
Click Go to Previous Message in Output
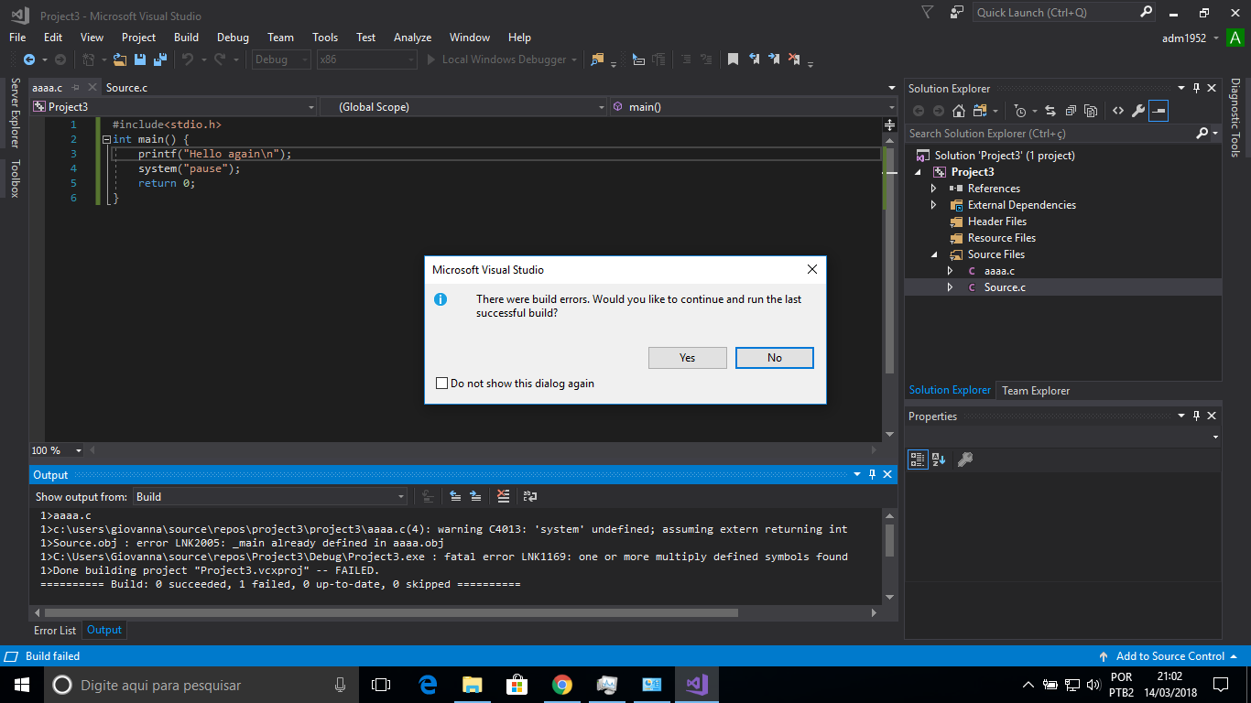pos(455,497)
